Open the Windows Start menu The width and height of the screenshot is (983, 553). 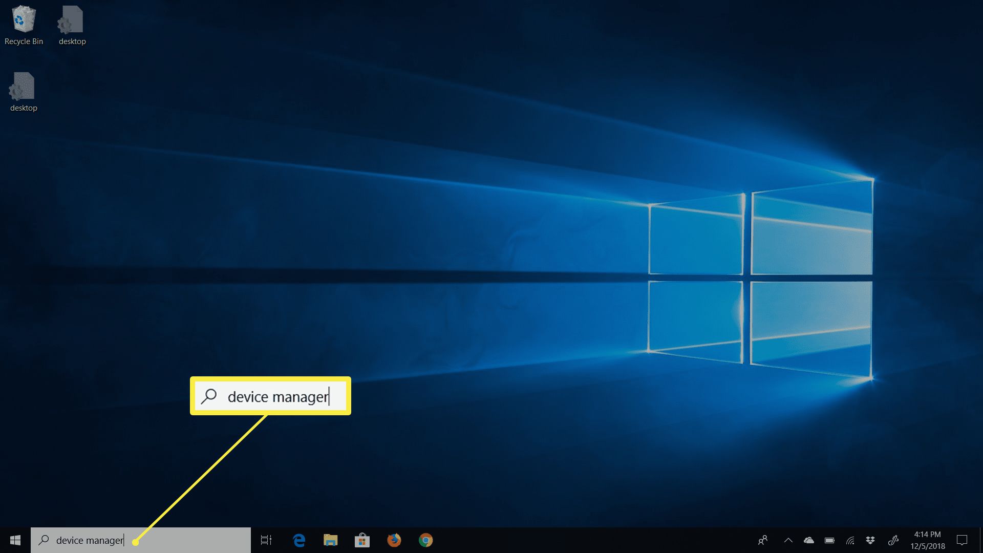click(x=15, y=540)
